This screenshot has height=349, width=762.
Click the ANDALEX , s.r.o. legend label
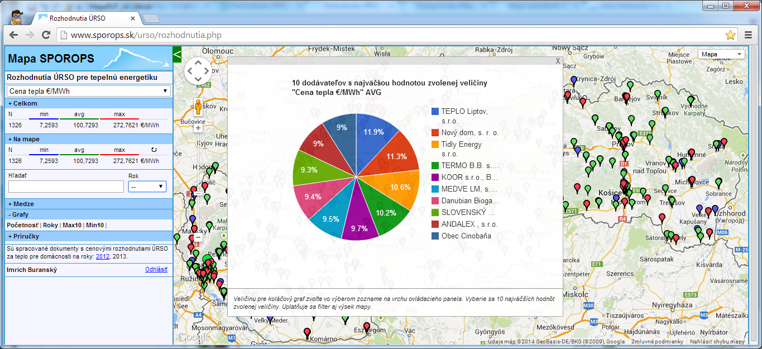pos(469,224)
